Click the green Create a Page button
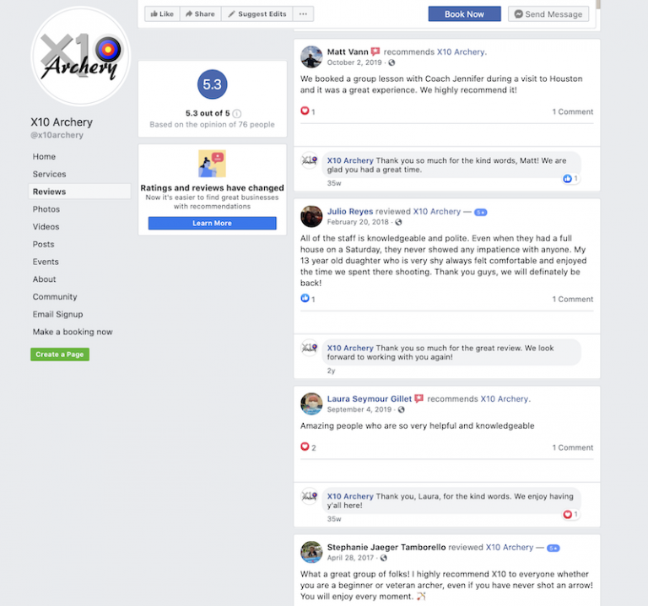This screenshot has height=606, width=648. (x=60, y=354)
